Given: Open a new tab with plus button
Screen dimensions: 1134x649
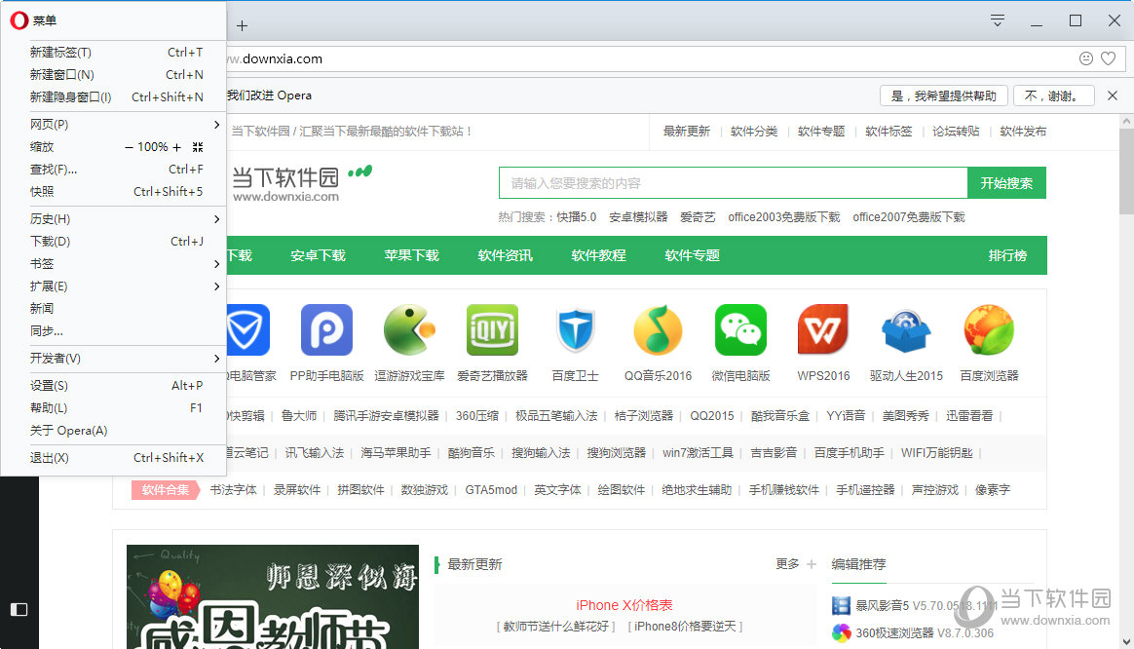Looking at the screenshot, I should tap(243, 26).
